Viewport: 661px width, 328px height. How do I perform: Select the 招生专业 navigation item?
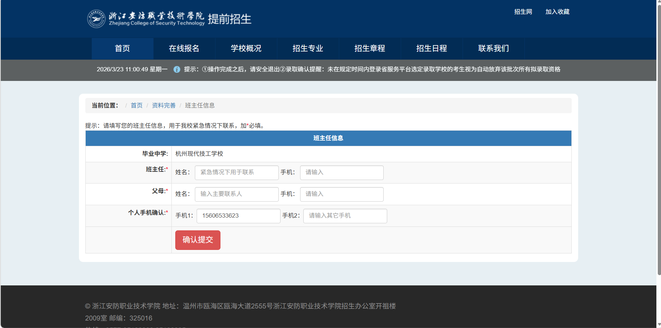(308, 49)
